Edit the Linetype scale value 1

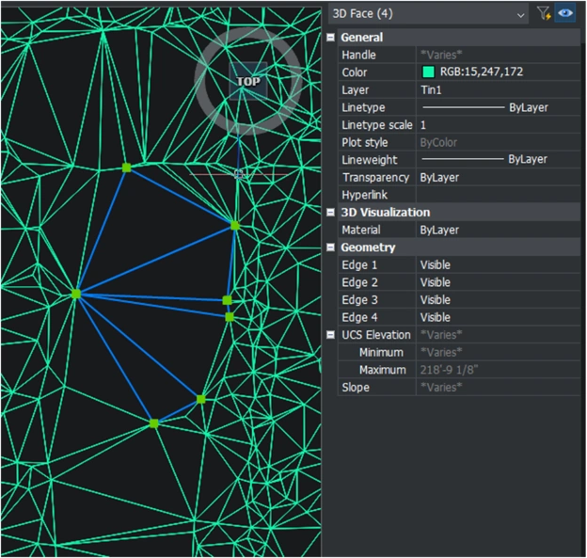pos(498,125)
